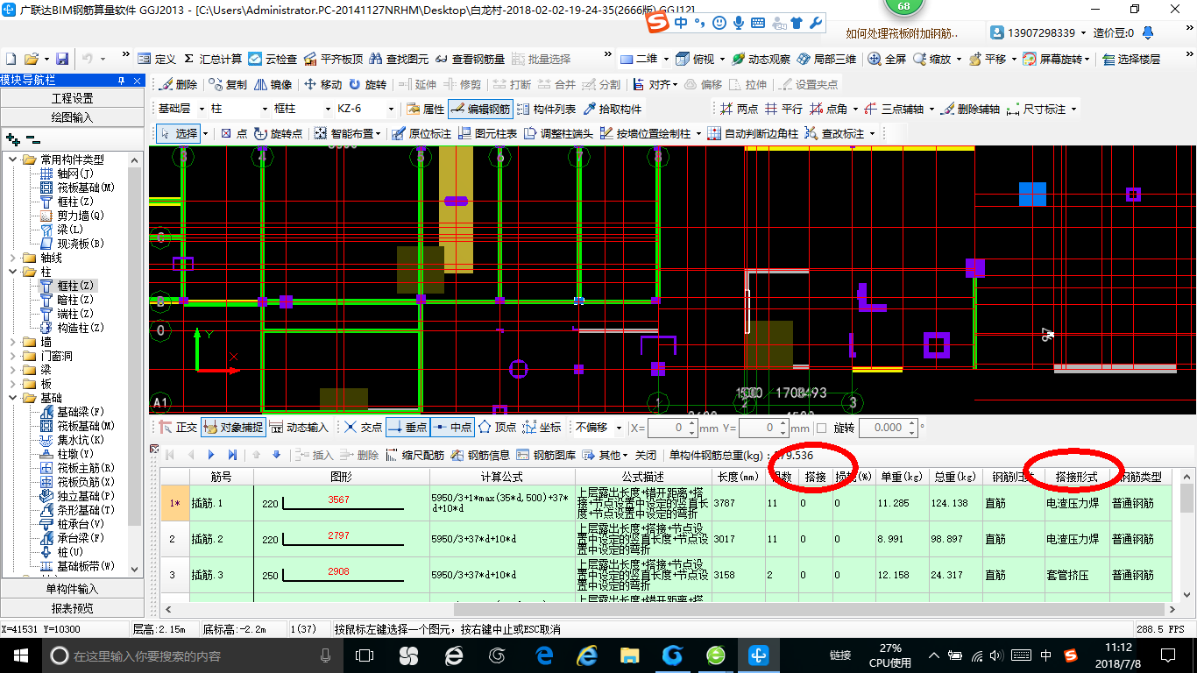The image size is (1197, 673).
Task: Click 钢筋信息 button
Action: click(x=481, y=455)
